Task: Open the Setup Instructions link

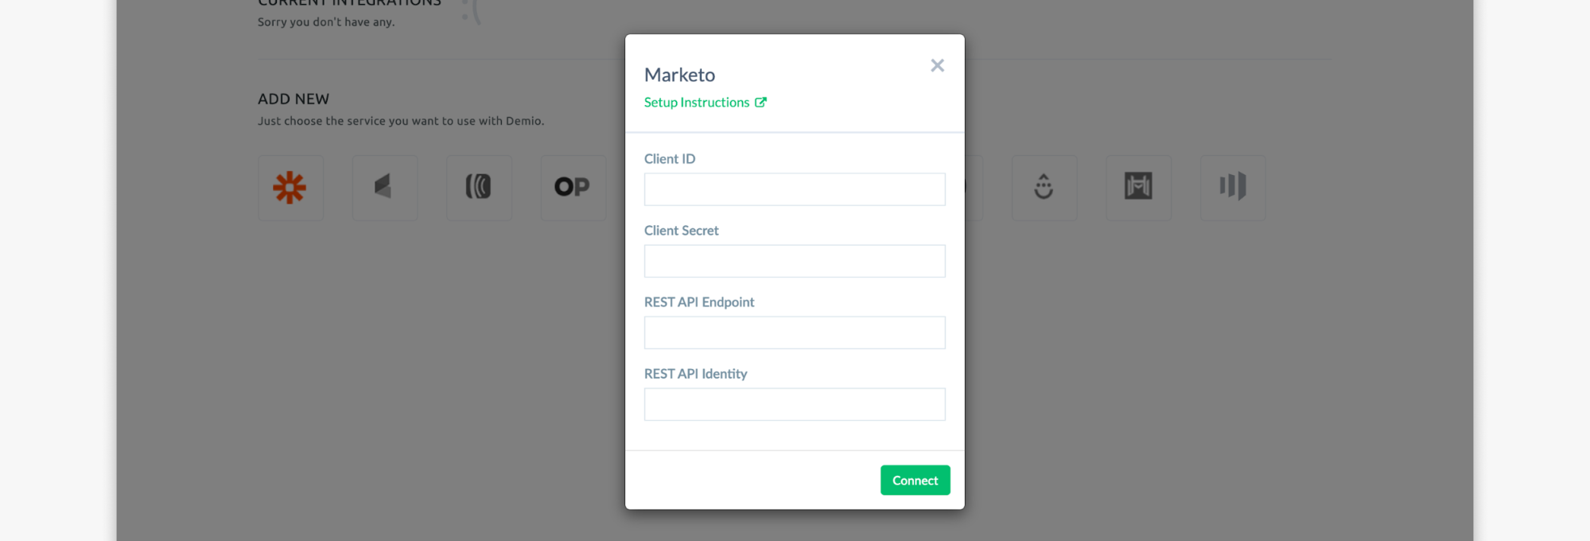Action: tap(697, 102)
